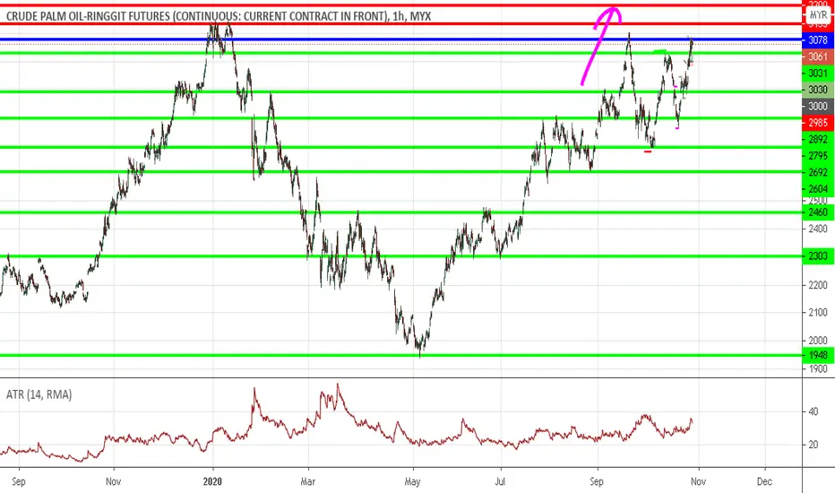Click the Dec label on time axis
Viewport: 835px width, 493px height.
click(x=764, y=481)
